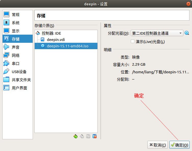Viewport: 192px width, 151px height.
Task: Click the choose virtual optical disk icon
Action: click(x=187, y=33)
